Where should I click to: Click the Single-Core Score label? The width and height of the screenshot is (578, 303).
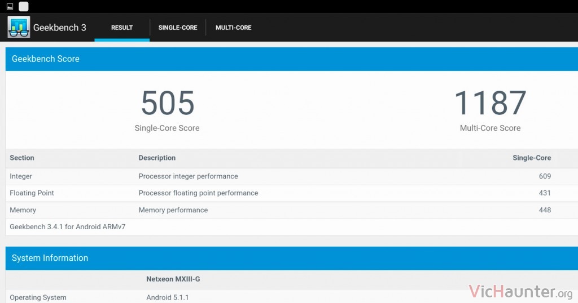point(167,128)
